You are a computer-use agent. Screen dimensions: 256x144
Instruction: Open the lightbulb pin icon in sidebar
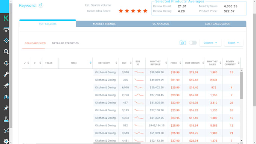tap(6, 97)
